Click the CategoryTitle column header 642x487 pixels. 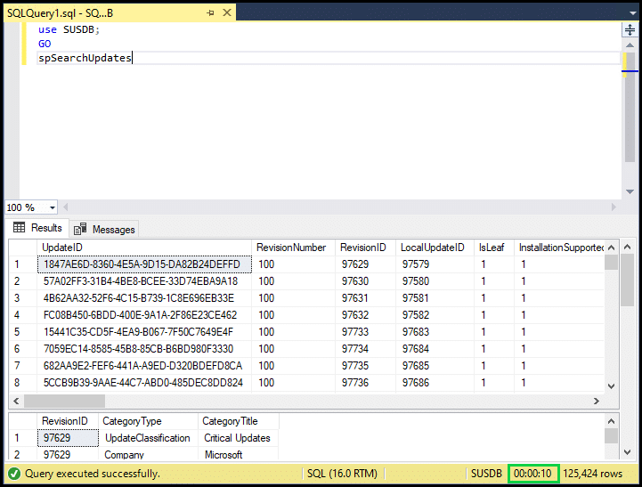[x=239, y=421]
